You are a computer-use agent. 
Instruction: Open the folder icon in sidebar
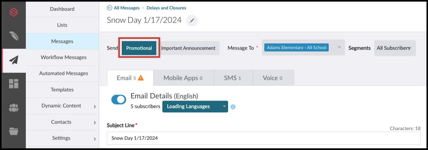click(14, 131)
